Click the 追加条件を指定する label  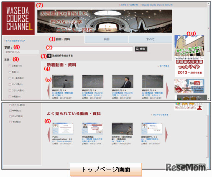62,56
